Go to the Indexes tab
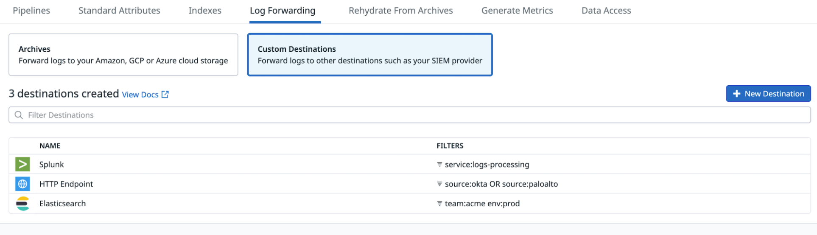 205,11
